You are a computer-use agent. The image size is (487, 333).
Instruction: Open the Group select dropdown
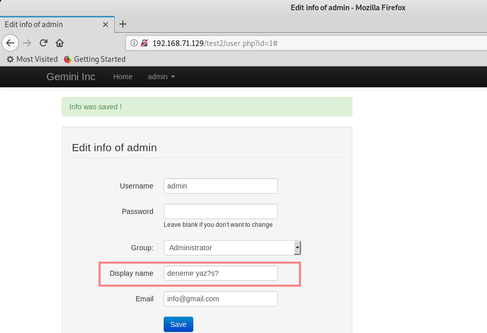tap(232, 248)
